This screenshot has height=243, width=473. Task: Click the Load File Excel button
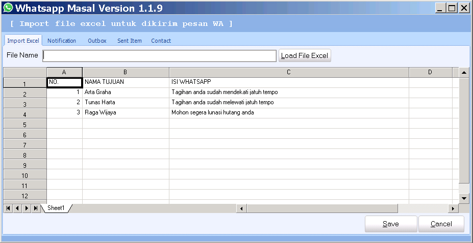click(x=305, y=55)
